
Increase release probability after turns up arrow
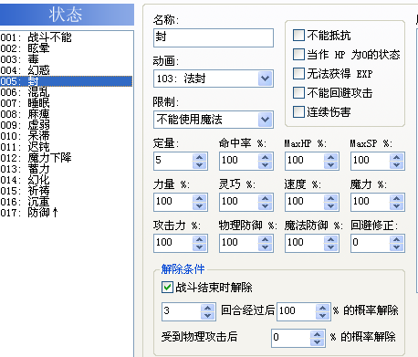coord(323,308)
